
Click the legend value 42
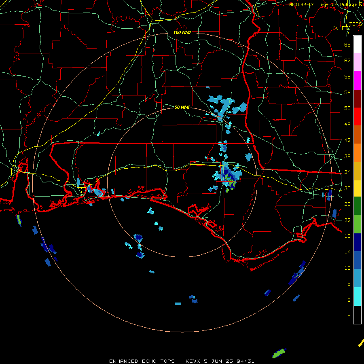click(347, 140)
